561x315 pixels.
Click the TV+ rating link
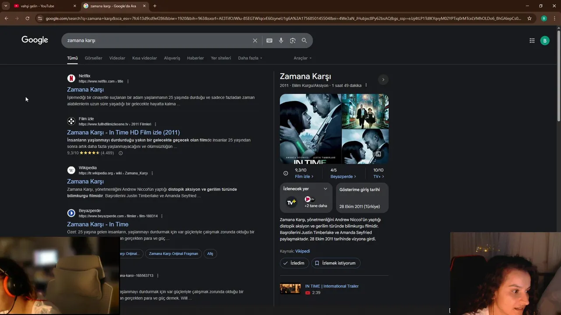[x=378, y=177]
